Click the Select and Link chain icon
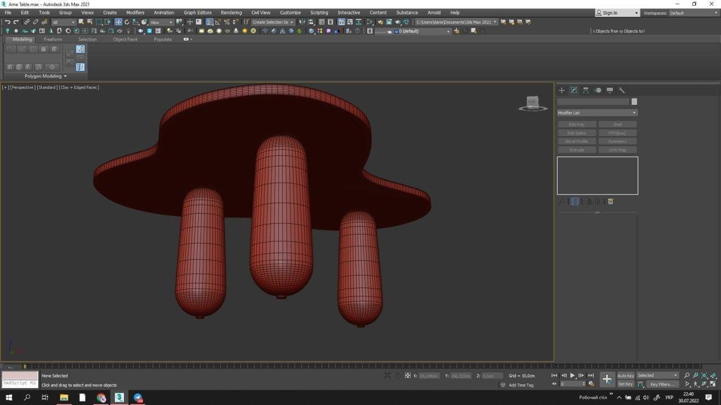The height and width of the screenshot is (405, 721). [26, 22]
